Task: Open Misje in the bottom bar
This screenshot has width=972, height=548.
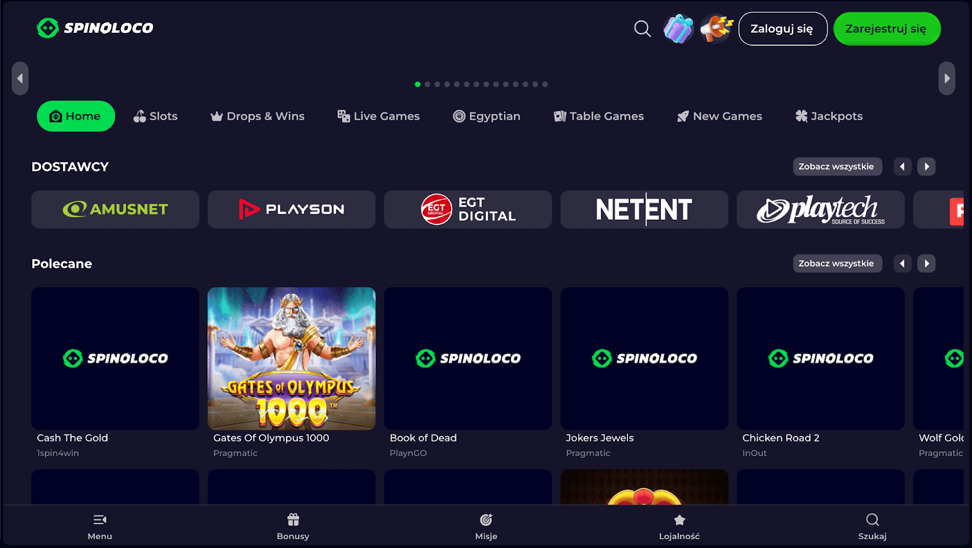Action: click(x=486, y=527)
